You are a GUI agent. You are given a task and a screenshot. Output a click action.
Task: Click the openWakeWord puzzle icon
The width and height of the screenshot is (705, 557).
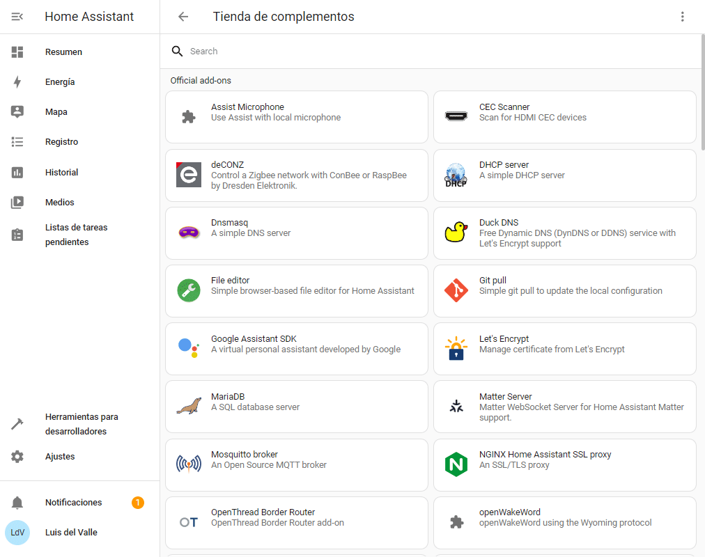[457, 522]
